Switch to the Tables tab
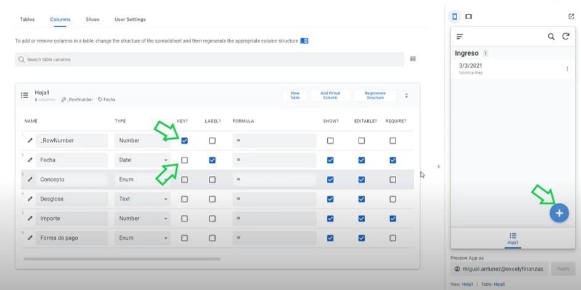 [x=27, y=19]
